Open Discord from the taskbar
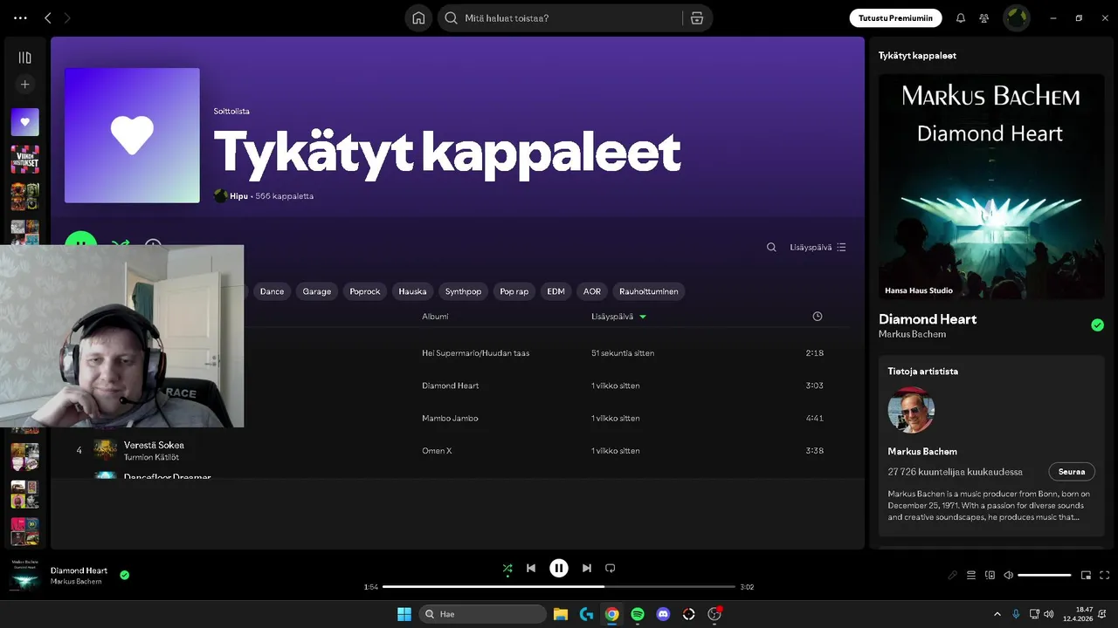 coord(663,614)
